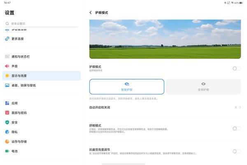Click the 电池 battery icon in sidebar
Image resolution: width=247 pixels, height=165 pixels.
pos(7,151)
